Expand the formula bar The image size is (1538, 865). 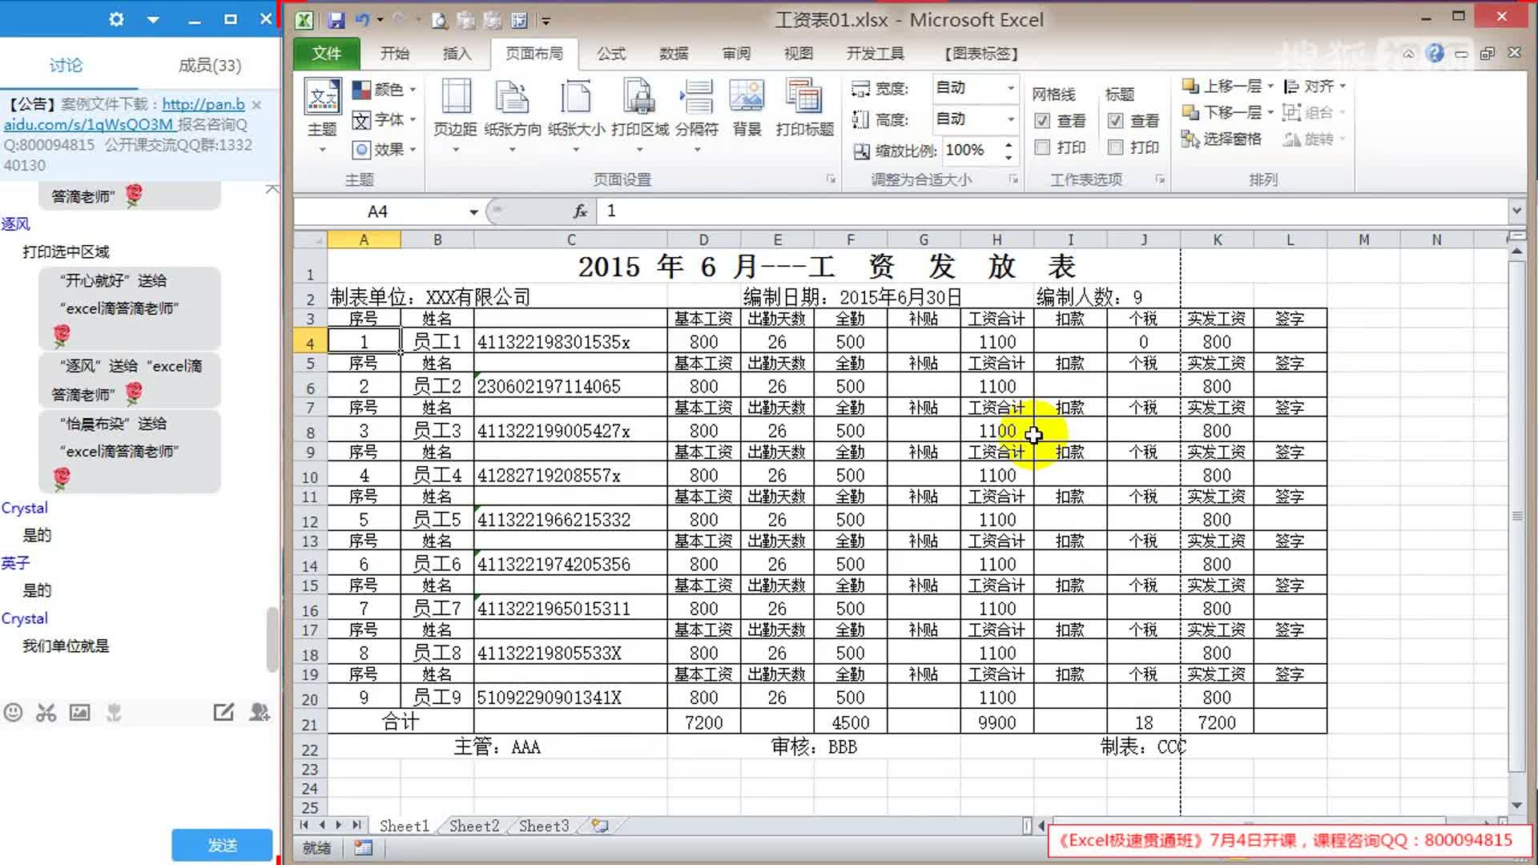1516,211
